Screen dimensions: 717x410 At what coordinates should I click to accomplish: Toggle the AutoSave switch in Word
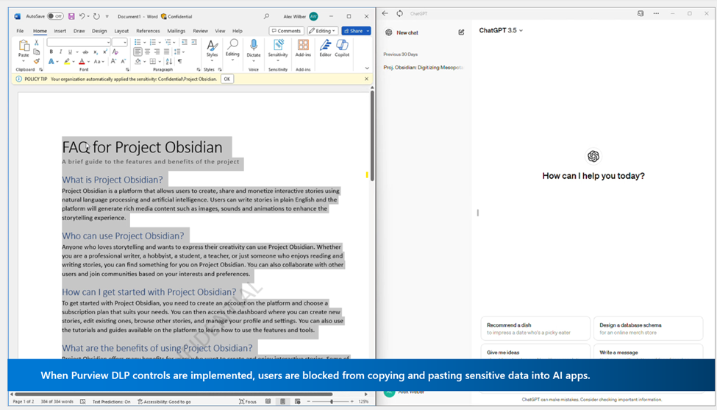[x=55, y=16]
